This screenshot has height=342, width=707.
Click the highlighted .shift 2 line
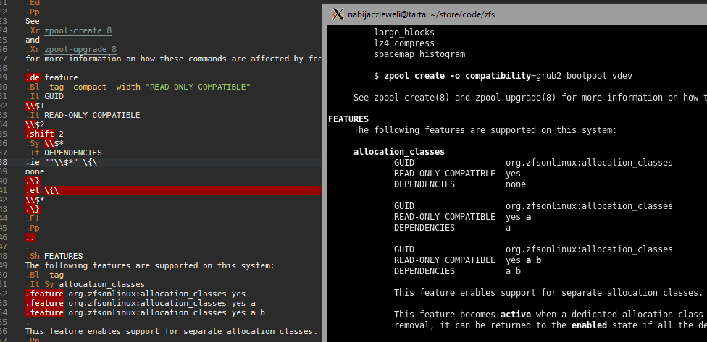[x=44, y=134]
